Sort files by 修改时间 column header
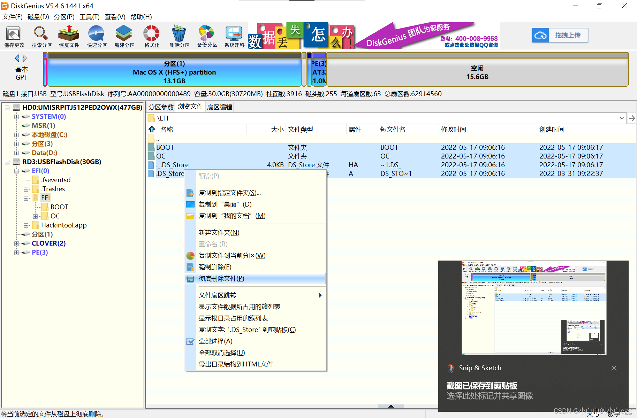The height and width of the screenshot is (418, 637). 453,129
